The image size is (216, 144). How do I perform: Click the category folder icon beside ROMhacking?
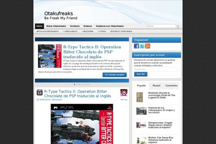[37, 100]
